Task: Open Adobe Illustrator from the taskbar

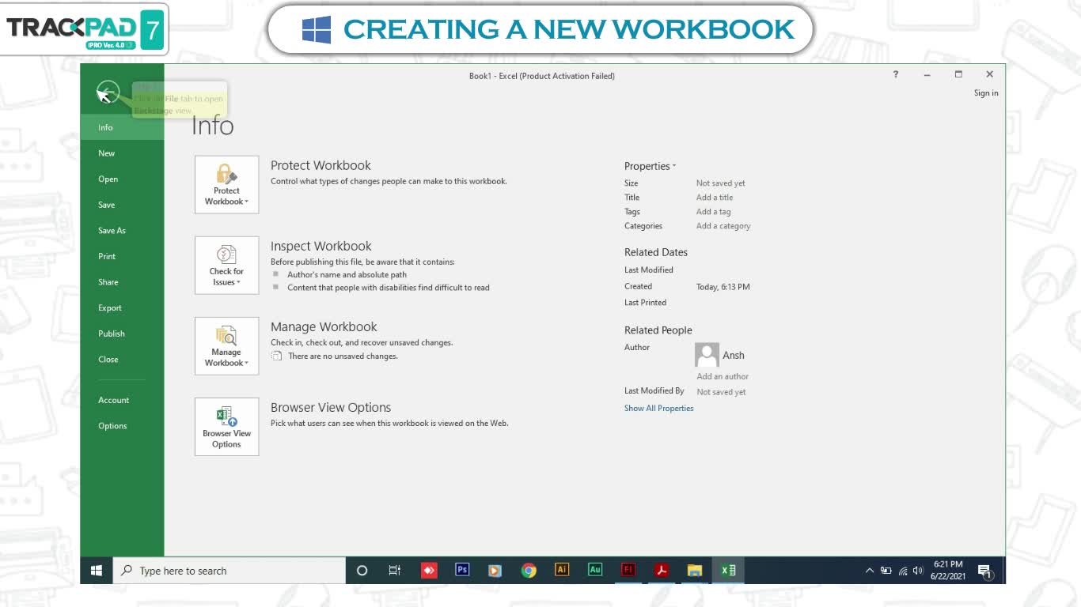Action: tap(562, 570)
